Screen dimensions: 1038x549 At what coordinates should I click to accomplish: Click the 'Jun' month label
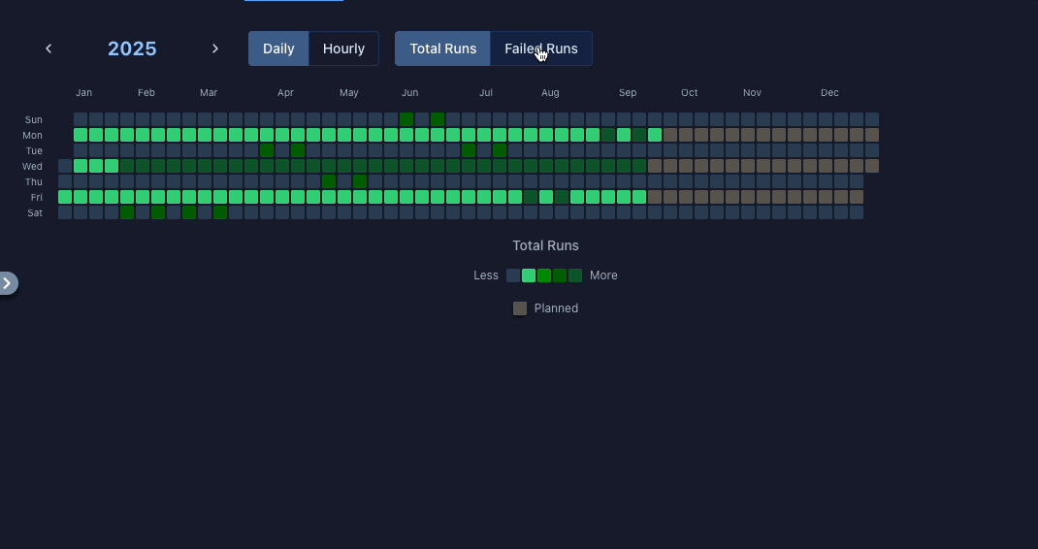click(x=410, y=93)
